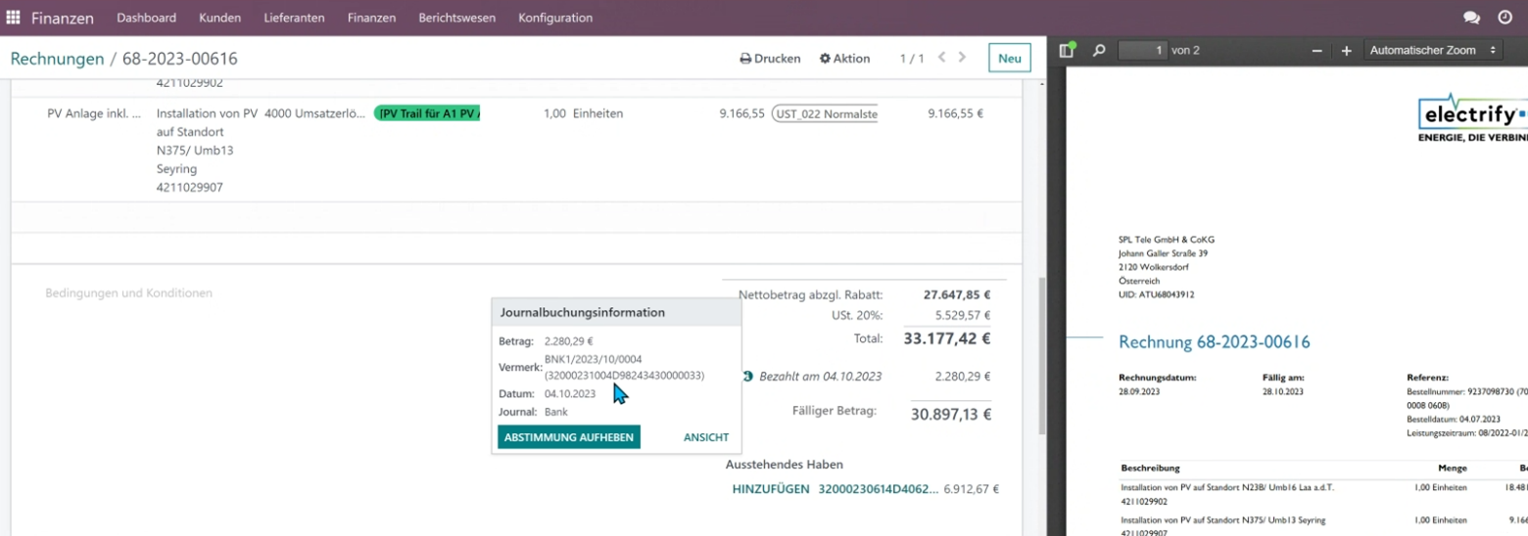Click the ANSICHT link in popup
The height and width of the screenshot is (536, 1528).
[706, 437]
